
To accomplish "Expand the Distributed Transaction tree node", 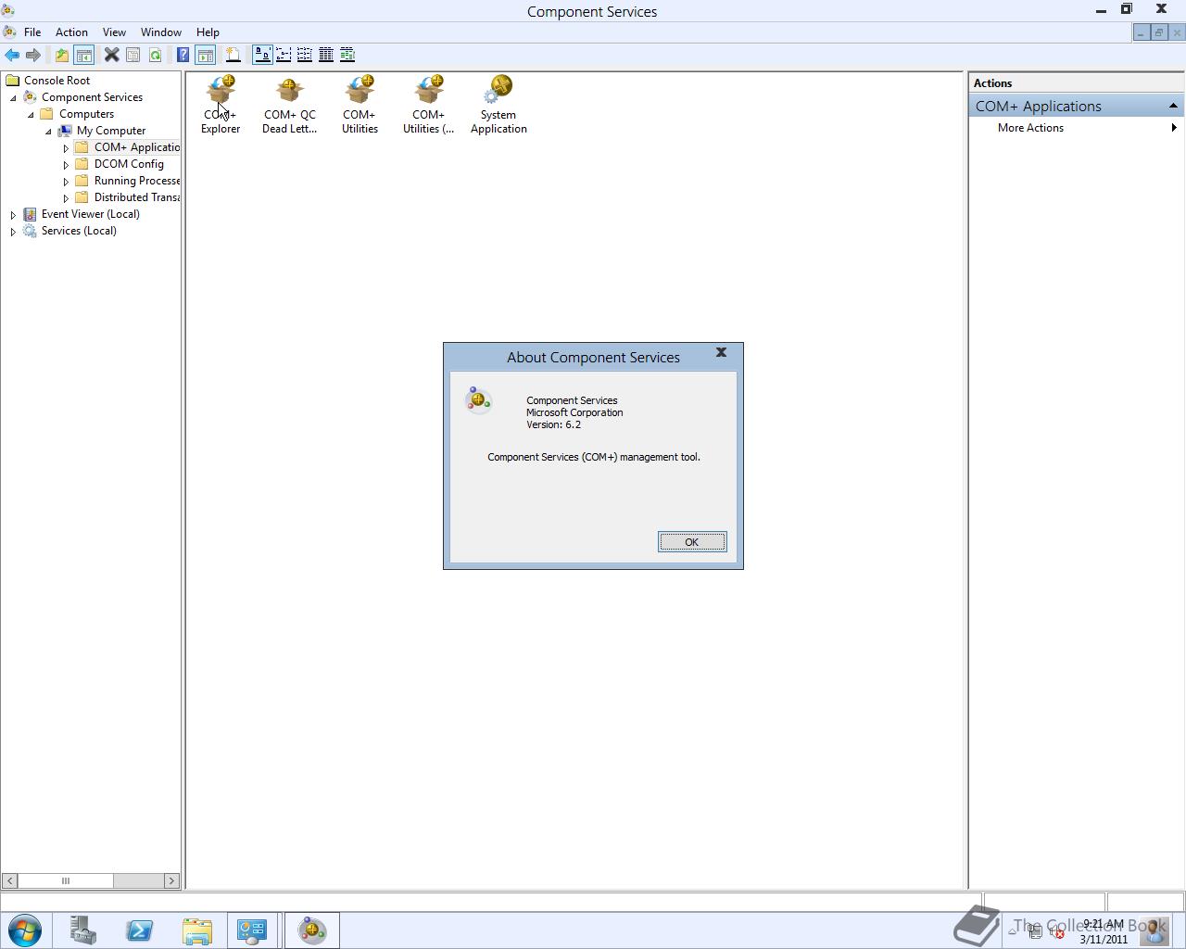I will (66, 198).
